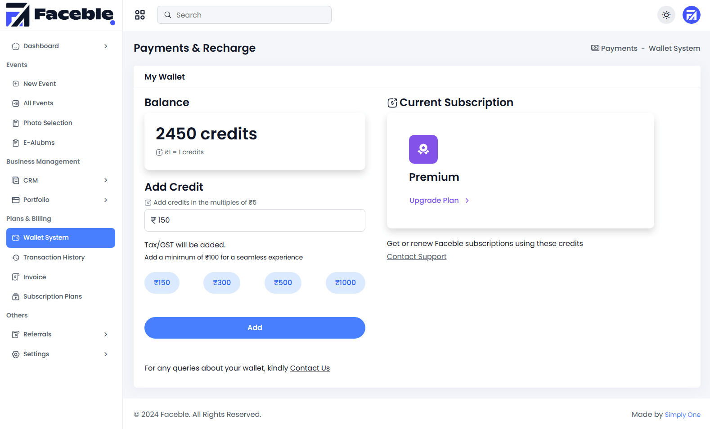Go to Transaction History page
This screenshot has height=429, width=710.
[x=54, y=257]
